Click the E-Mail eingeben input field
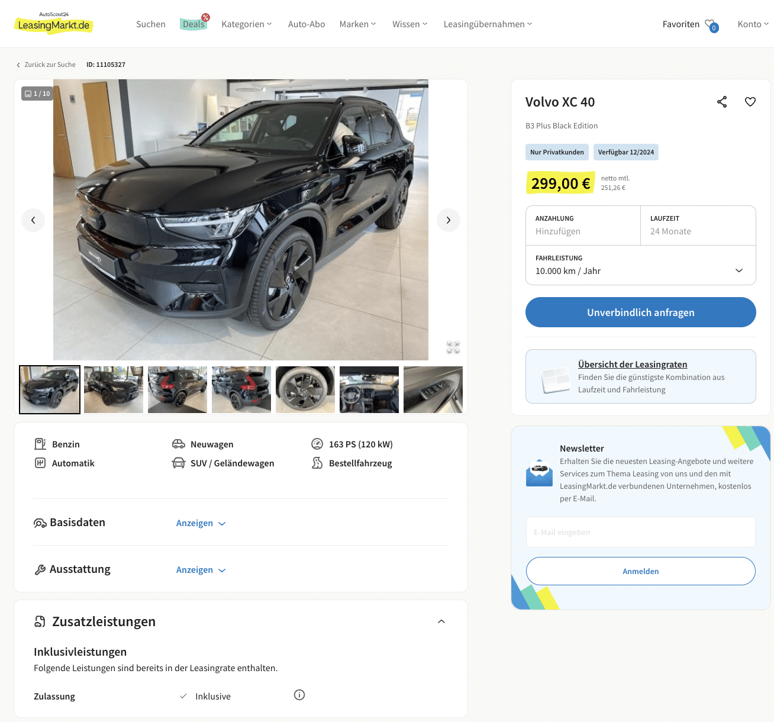 (641, 532)
